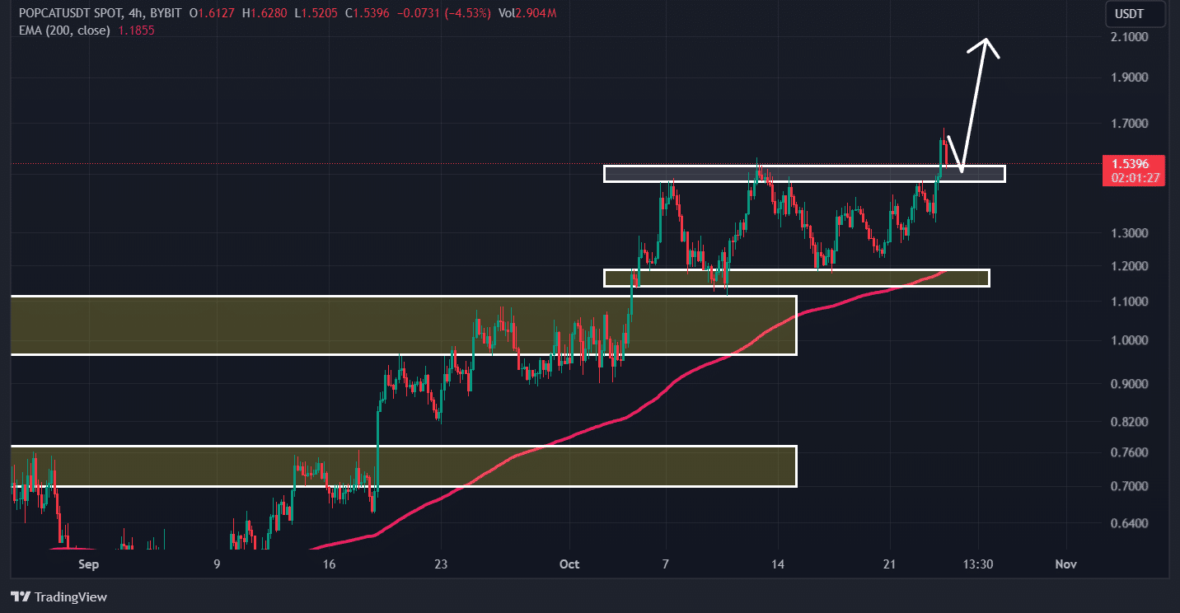This screenshot has width=1180, height=613.
Task: Click the 1.3000 price axis label
Action: tap(1131, 233)
